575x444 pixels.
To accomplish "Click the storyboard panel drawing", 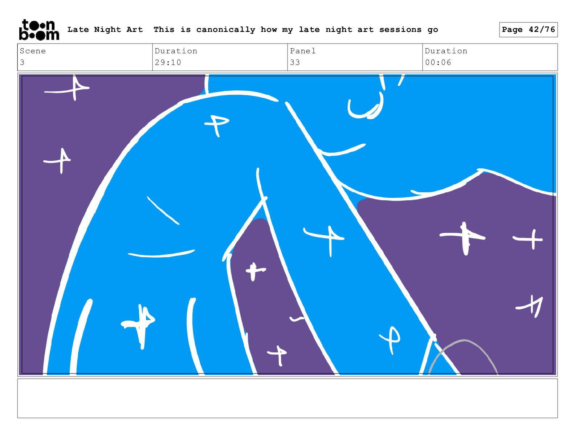I will click(287, 225).
